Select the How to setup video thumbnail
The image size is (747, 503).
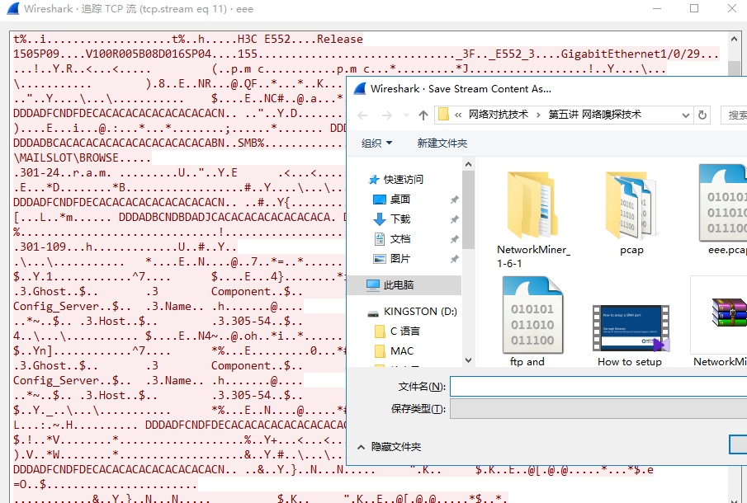coord(630,328)
